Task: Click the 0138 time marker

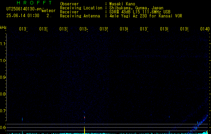Action: [x=164, y=29]
